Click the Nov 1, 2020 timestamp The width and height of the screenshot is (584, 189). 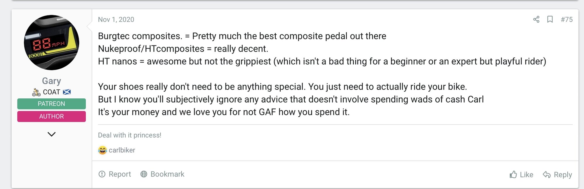pos(116,20)
